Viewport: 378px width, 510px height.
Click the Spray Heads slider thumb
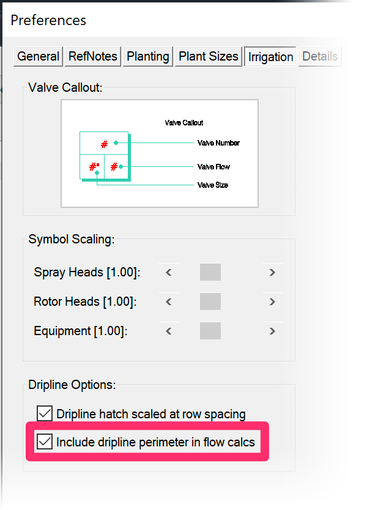(x=210, y=272)
